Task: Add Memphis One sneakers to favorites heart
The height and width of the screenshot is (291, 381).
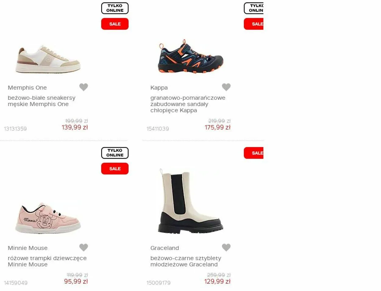Action: (x=84, y=87)
